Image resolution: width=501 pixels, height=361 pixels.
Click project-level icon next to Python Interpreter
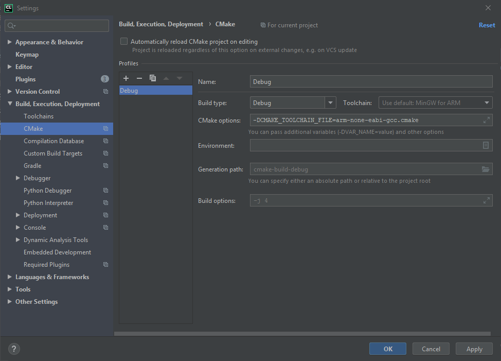coord(106,203)
